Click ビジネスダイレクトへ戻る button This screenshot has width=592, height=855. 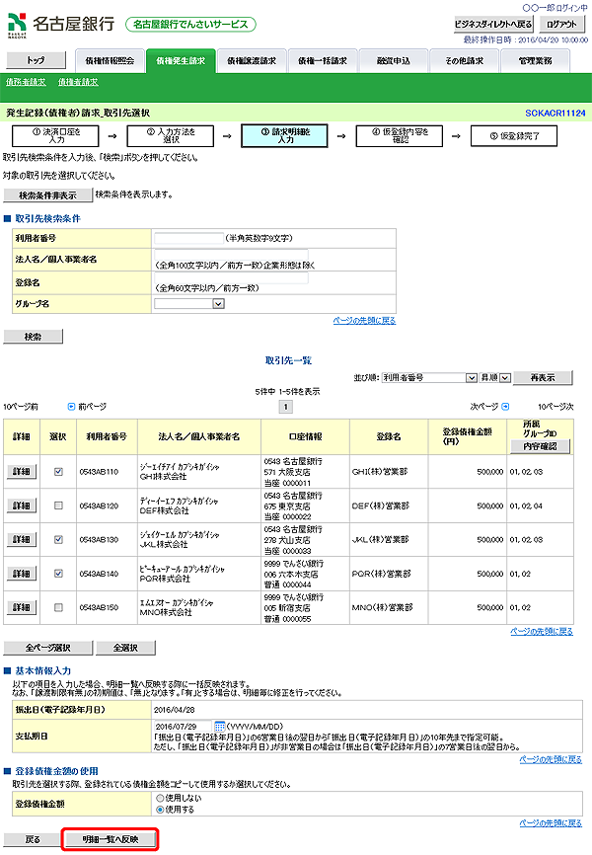click(x=493, y=25)
